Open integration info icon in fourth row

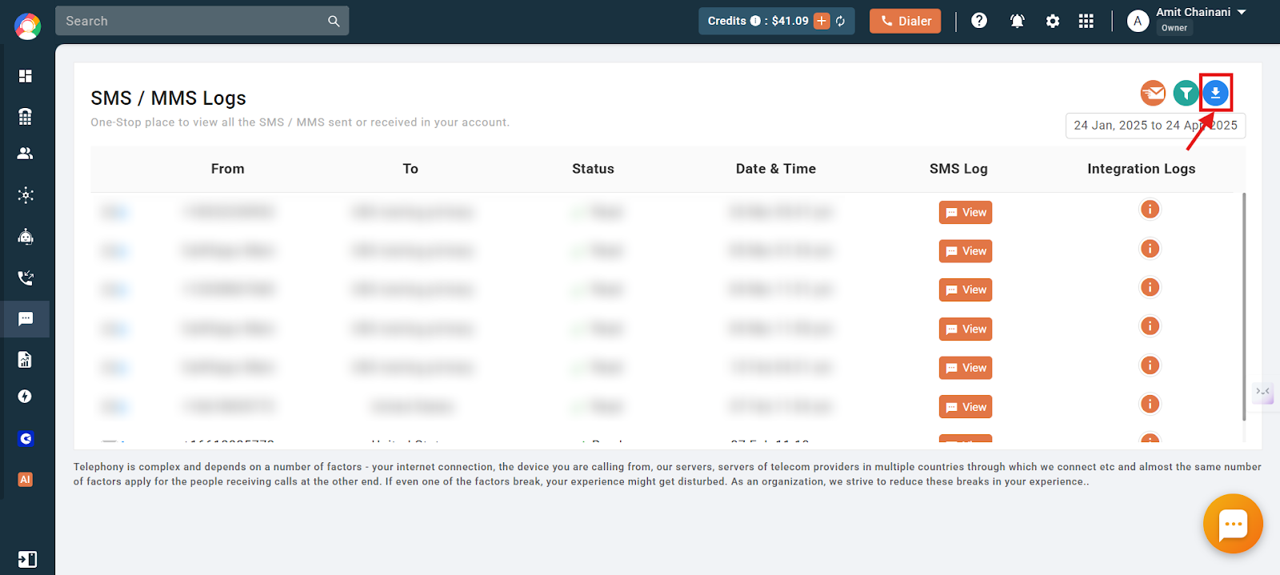coord(1150,326)
